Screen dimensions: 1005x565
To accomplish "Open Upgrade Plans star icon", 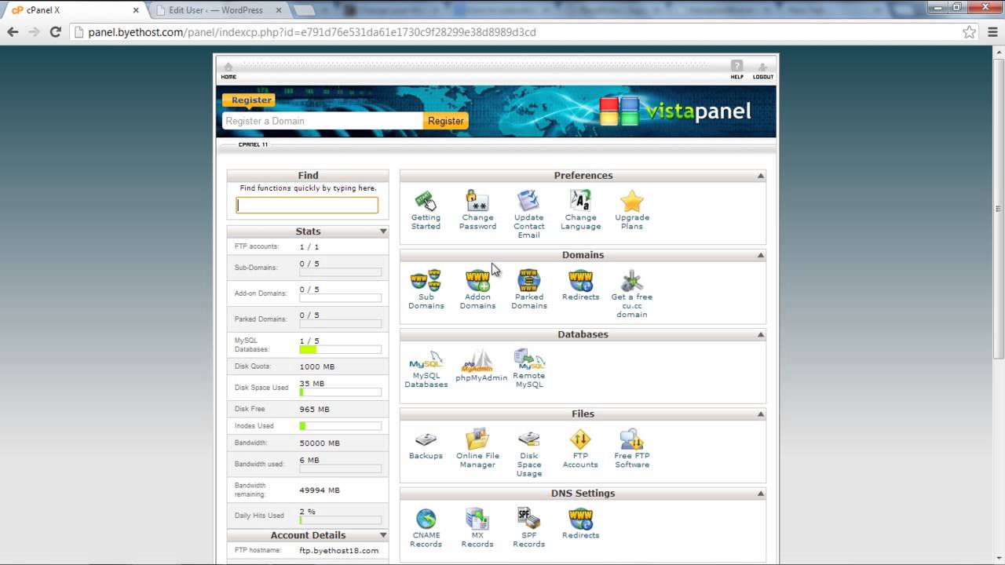I will tap(631, 201).
